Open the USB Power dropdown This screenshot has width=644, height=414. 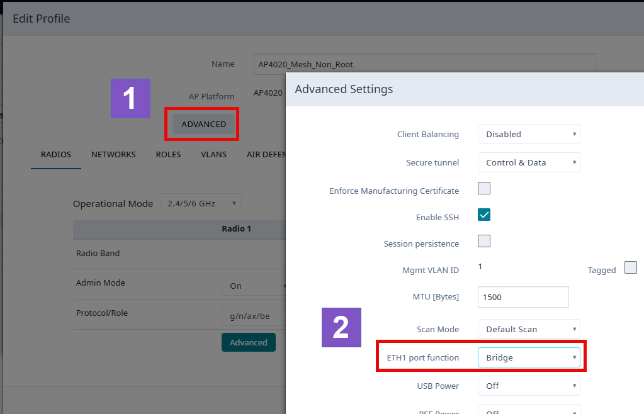point(529,386)
